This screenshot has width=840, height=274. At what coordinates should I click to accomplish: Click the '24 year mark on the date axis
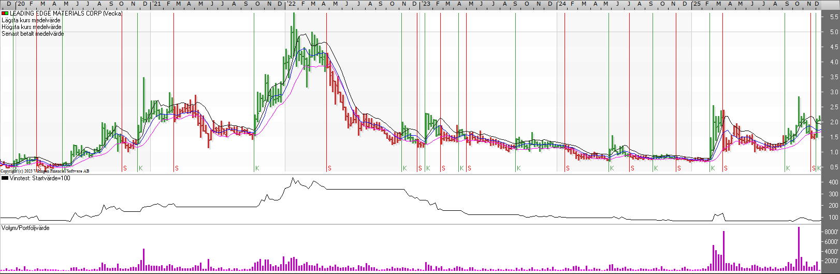pyautogui.click(x=561, y=4)
